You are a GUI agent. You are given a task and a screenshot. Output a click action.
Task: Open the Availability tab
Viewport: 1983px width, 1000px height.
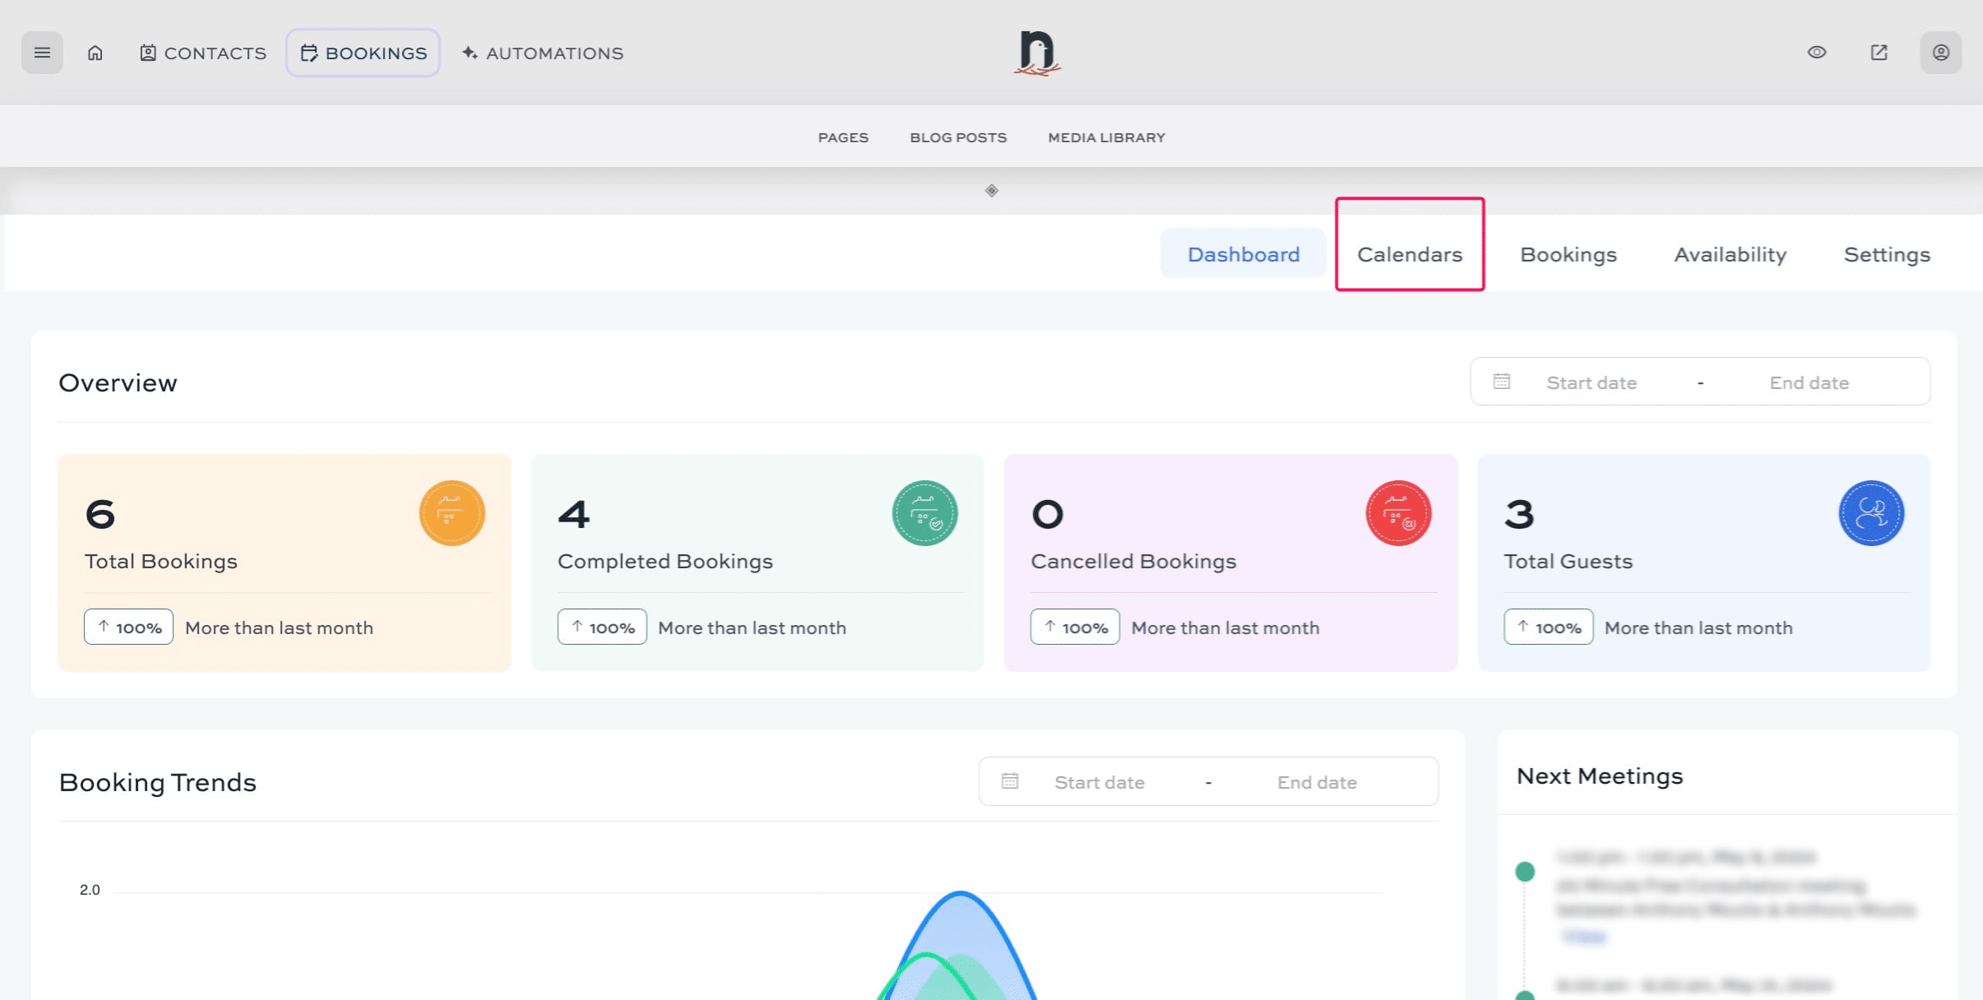[x=1730, y=254]
